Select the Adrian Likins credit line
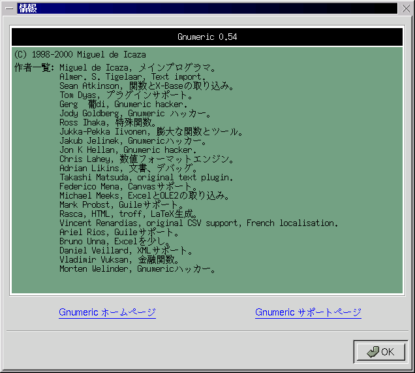Viewport: 415px width, 373px height. (128, 169)
